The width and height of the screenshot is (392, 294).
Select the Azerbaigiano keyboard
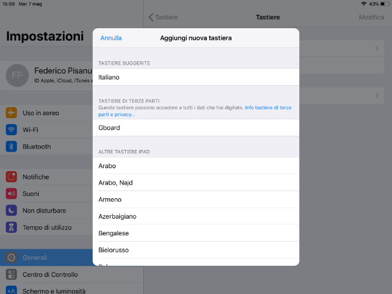(x=196, y=216)
